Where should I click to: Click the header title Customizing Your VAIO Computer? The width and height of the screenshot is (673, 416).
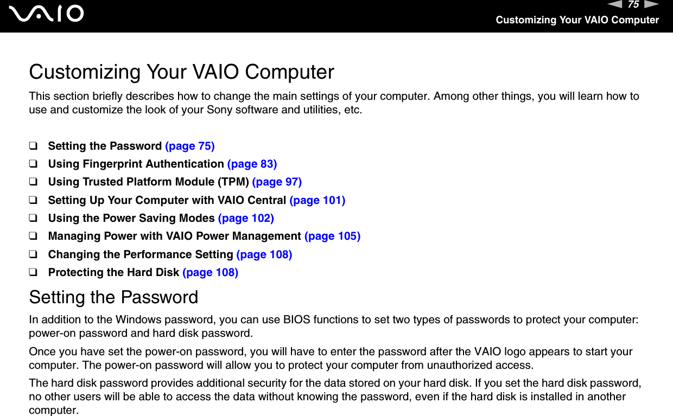pyautogui.click(x=577, y=20)
